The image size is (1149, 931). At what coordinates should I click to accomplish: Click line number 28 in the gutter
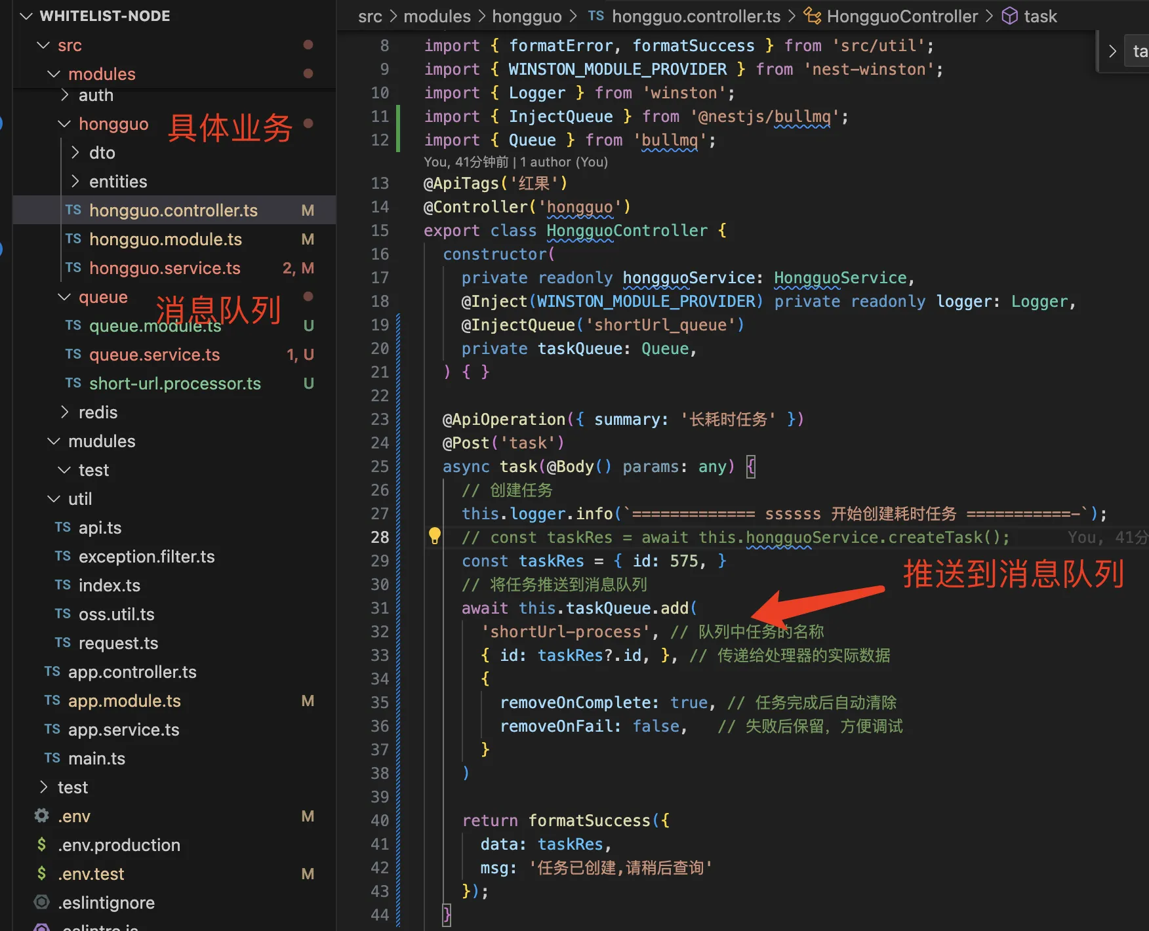[x=380, y=536]
